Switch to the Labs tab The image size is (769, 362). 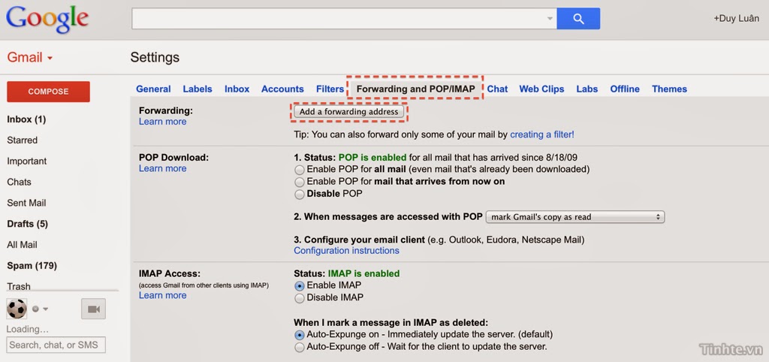point(587,89)
